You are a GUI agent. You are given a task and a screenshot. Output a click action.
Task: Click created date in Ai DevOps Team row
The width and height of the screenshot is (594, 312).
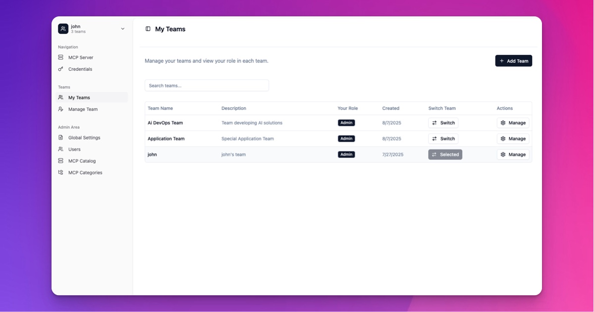pyautogui.click(x=392, y=123)
